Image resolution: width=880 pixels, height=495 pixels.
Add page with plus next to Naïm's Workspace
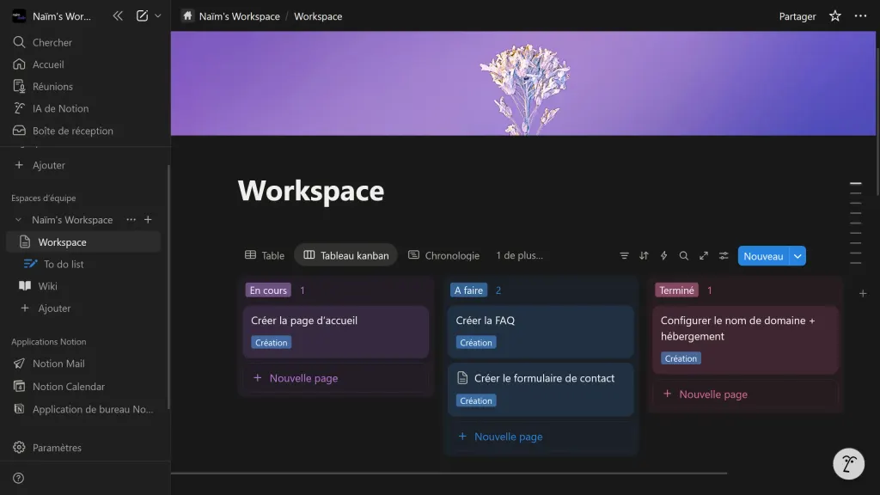click(148, 219)
